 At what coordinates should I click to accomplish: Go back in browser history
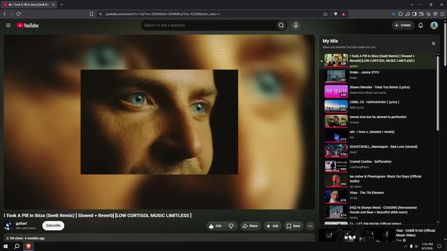[5, 14]
